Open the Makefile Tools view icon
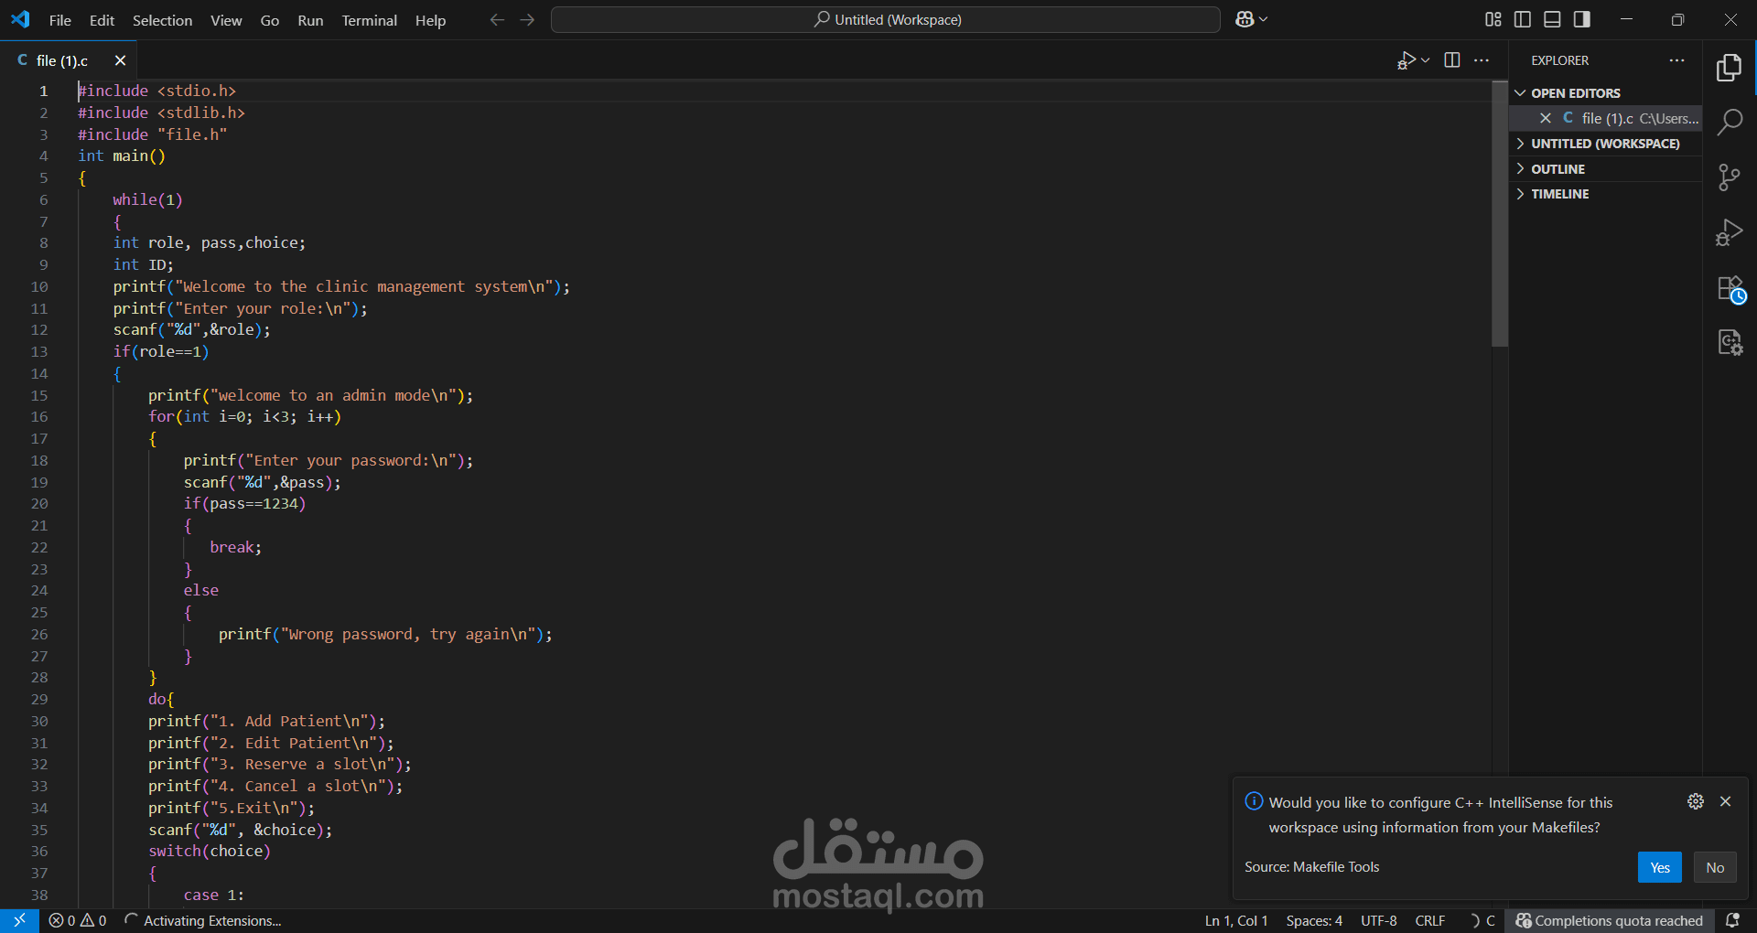1757x933 pixels. point(1729,343)
